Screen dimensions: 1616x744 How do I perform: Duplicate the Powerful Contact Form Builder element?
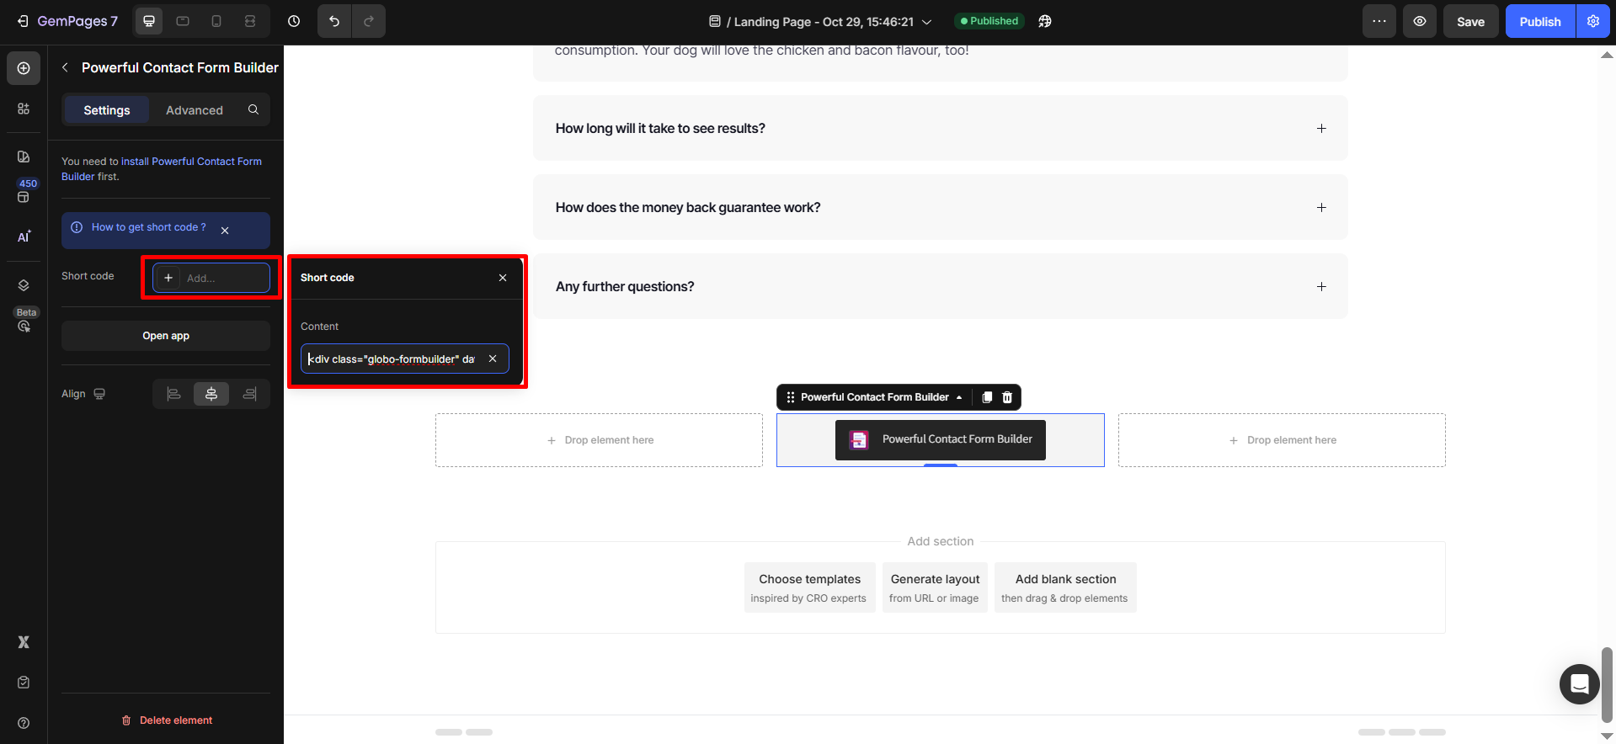tap(987, 397)
